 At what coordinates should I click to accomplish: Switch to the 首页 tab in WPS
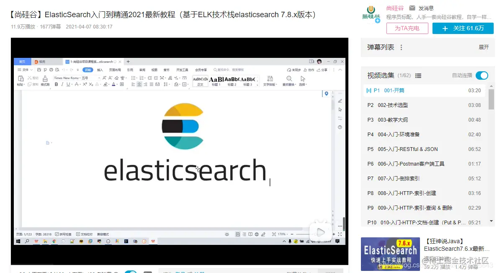point(22,62)
